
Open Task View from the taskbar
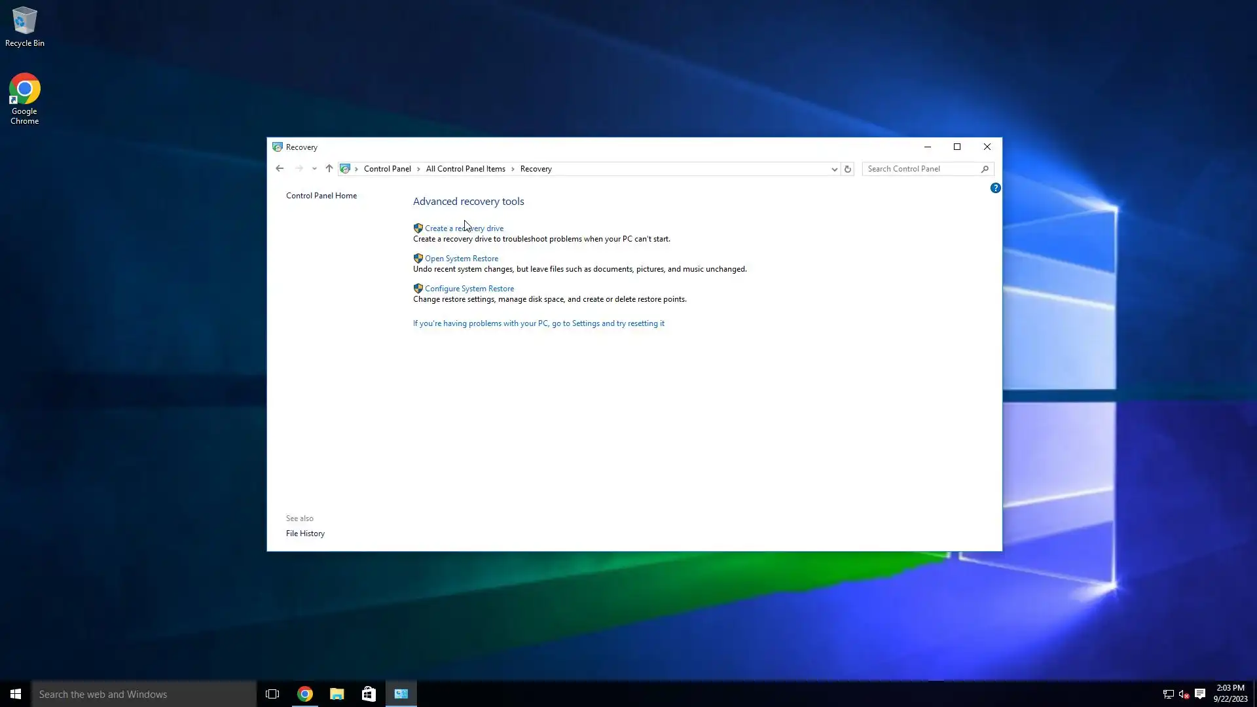272,694
